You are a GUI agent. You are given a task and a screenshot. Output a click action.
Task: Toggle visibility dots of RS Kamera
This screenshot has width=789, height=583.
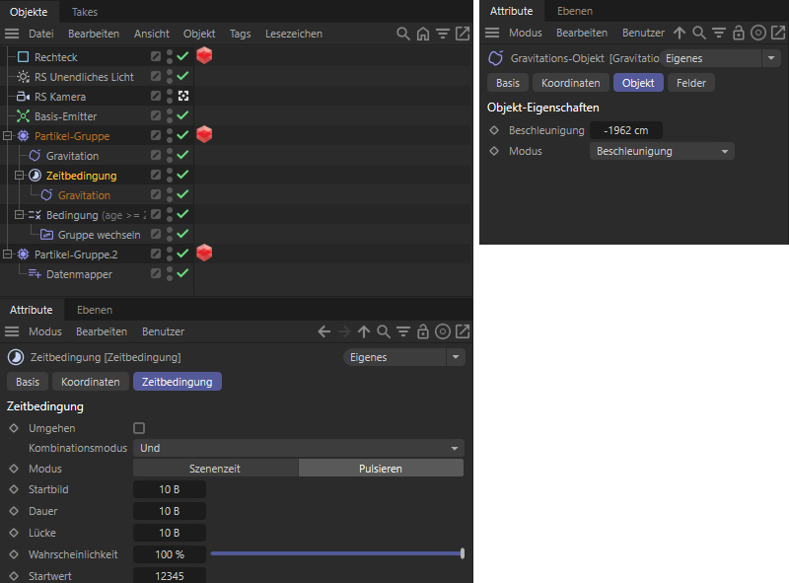click(x=170, y=96)
